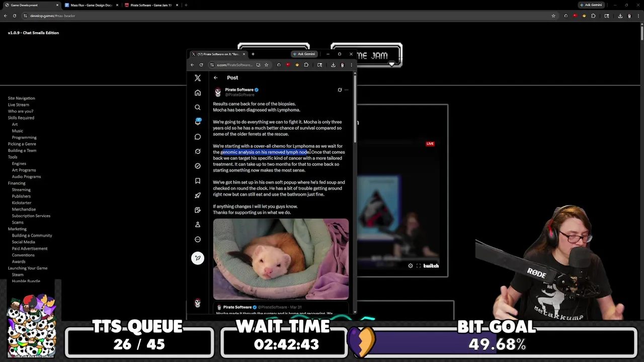
Task: Compose a new post with the feather button
Action: (x=198, y=258)
